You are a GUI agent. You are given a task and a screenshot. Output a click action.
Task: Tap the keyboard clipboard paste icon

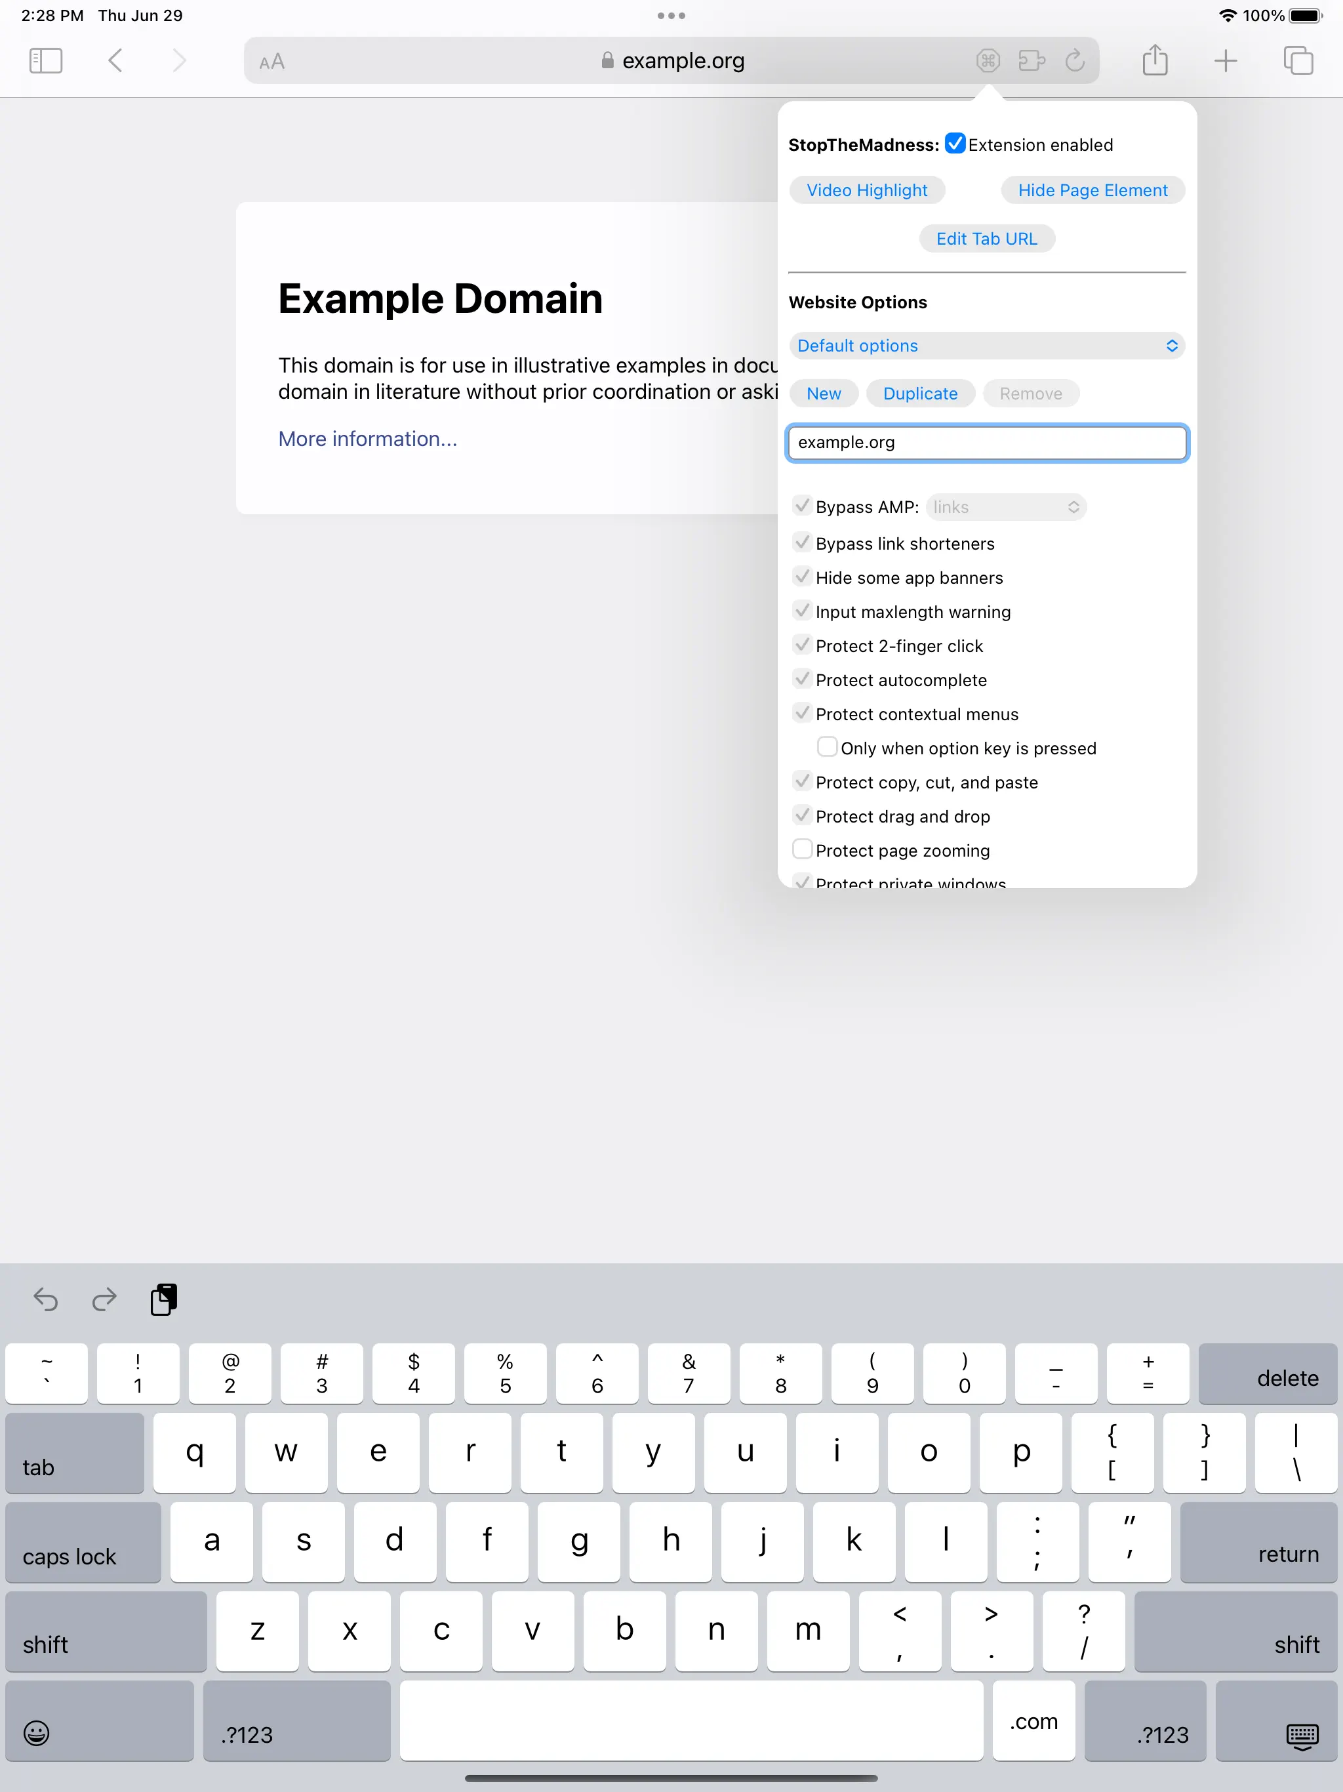(x=164, y=1299)
